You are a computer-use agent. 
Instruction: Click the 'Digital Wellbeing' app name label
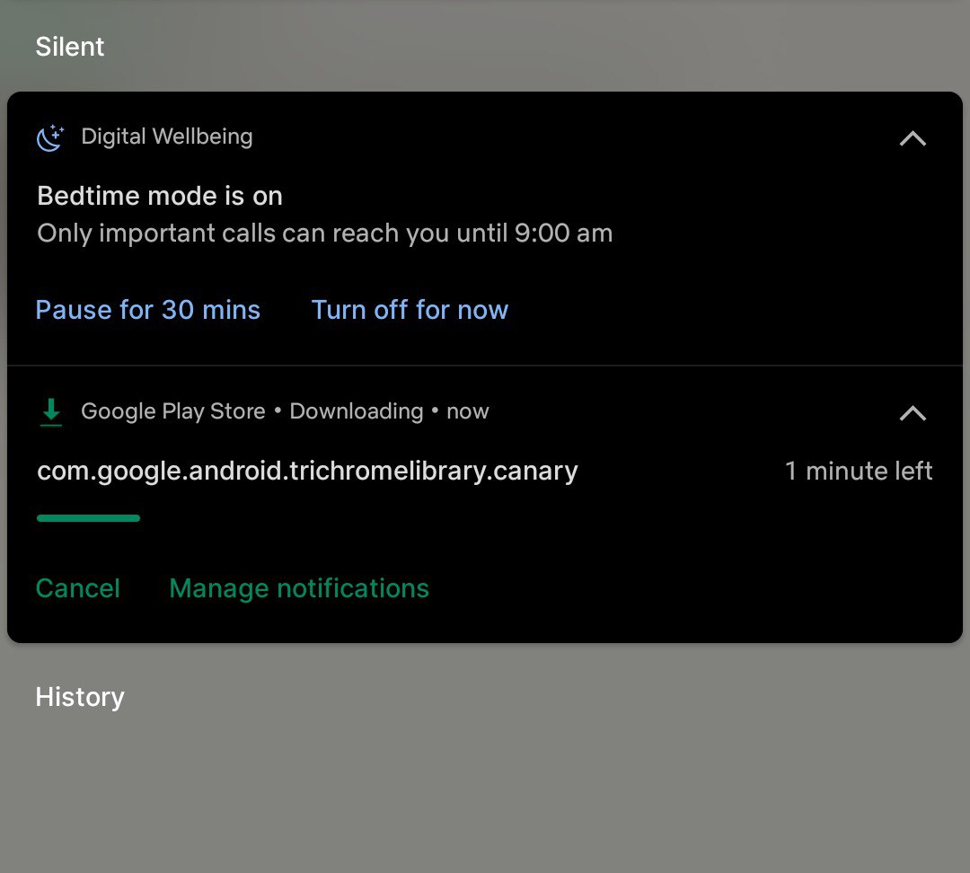click(167, 137)
